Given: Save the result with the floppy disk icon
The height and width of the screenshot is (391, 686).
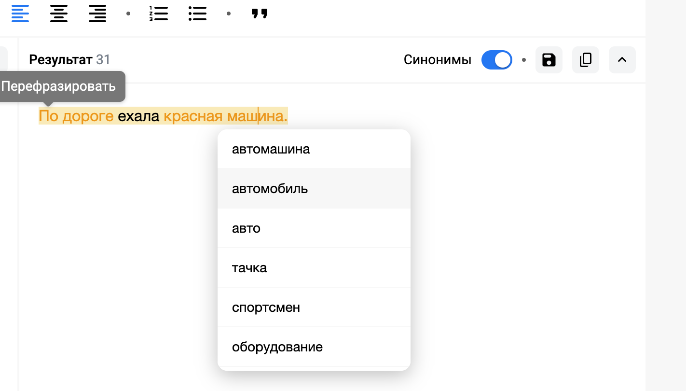Looking at the screenshot, I should coord(549,60).
